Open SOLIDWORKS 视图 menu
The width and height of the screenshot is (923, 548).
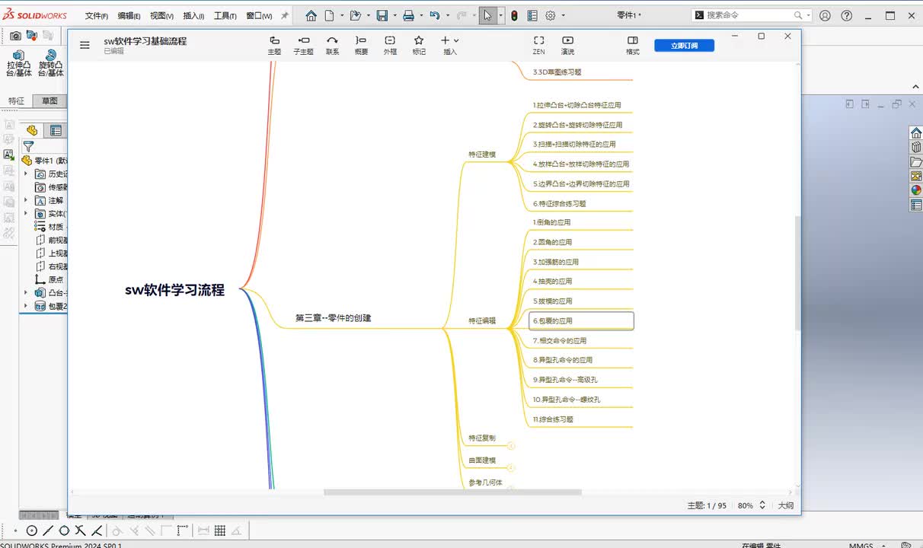(x=161, y=15)
